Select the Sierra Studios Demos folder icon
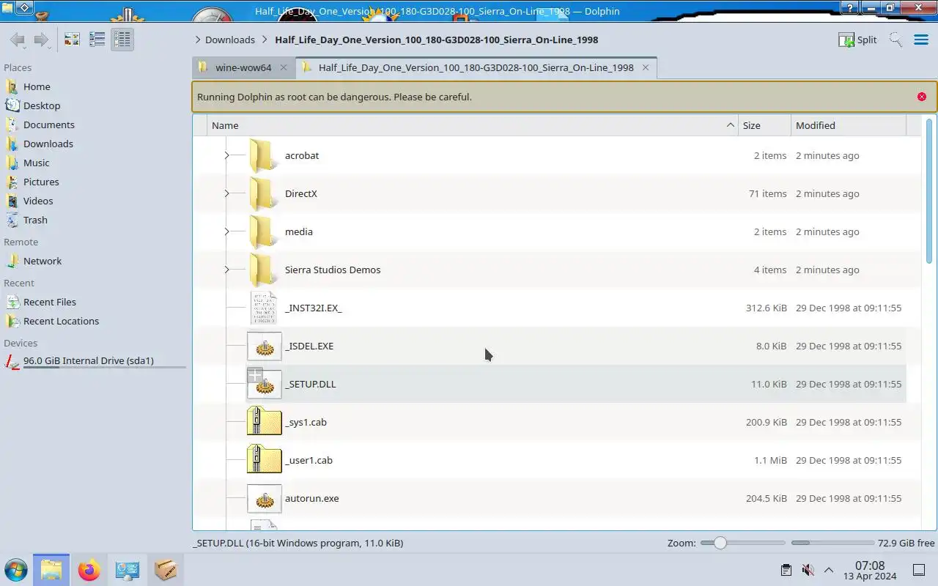Image resolution: width=938 pixels, height=586 pixels. [x=264, y=270]
